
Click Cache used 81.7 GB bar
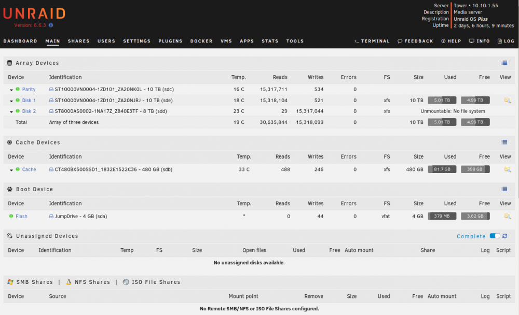[442, 169]
